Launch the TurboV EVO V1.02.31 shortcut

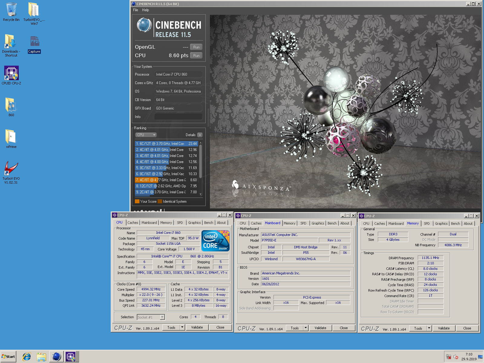(11, 172)
